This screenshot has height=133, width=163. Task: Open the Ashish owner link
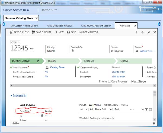146,51
